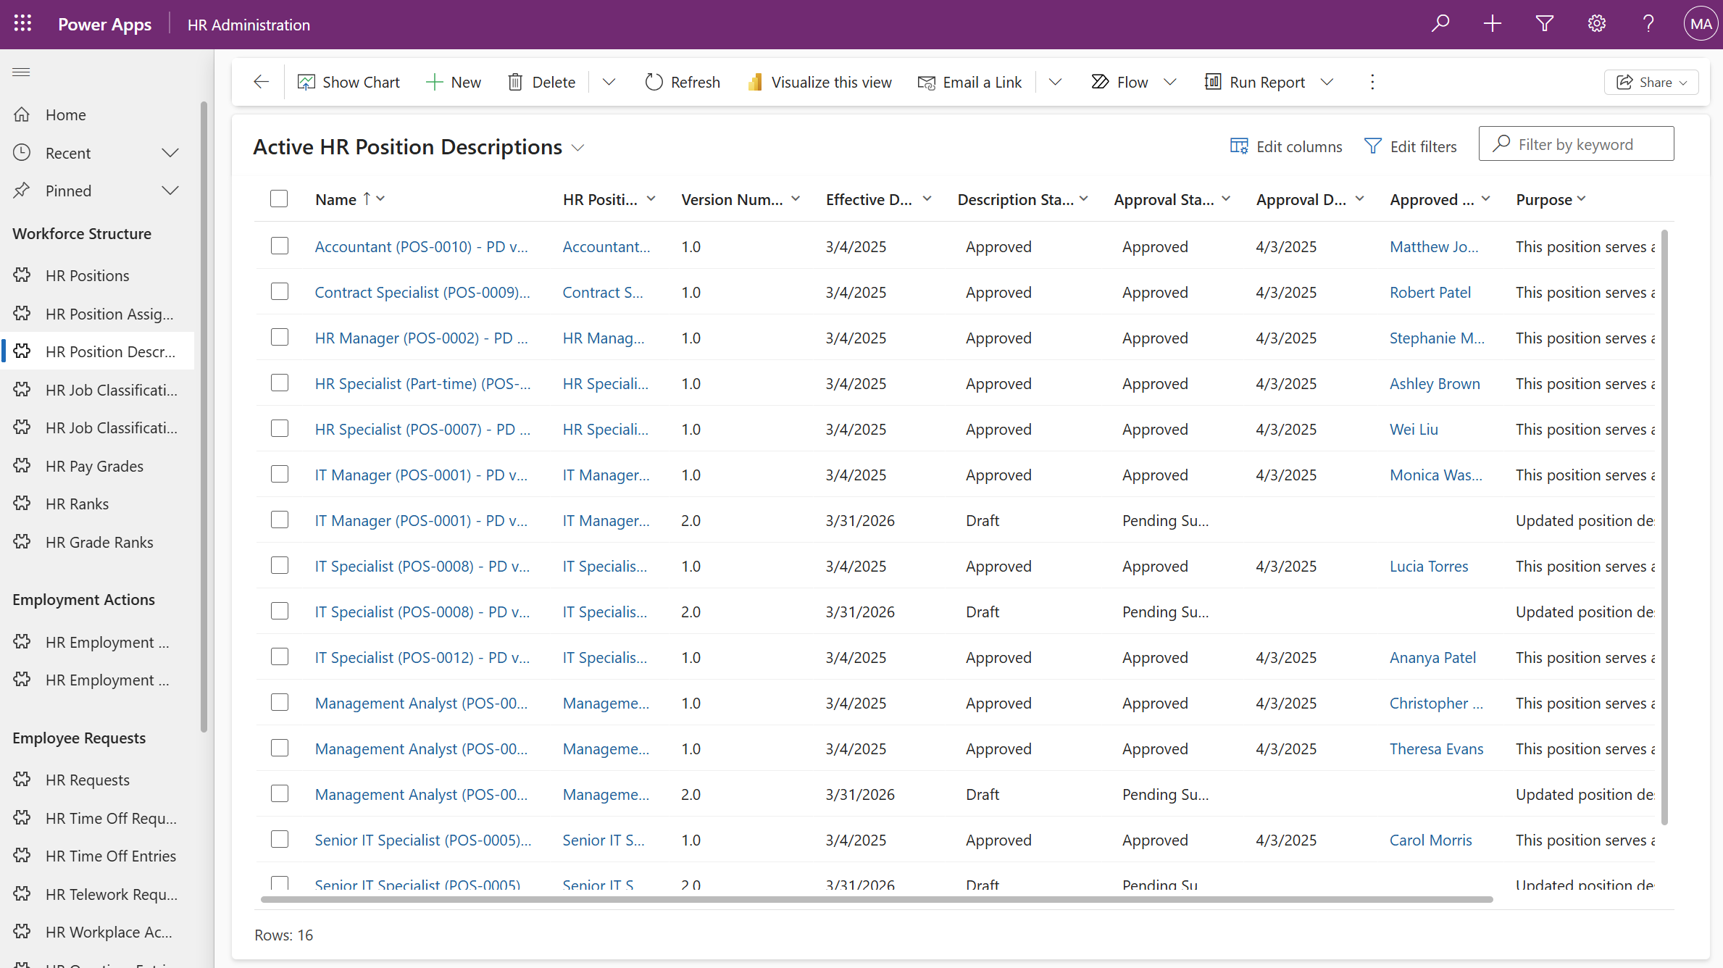Open HR Requests in sidebar

87,780
